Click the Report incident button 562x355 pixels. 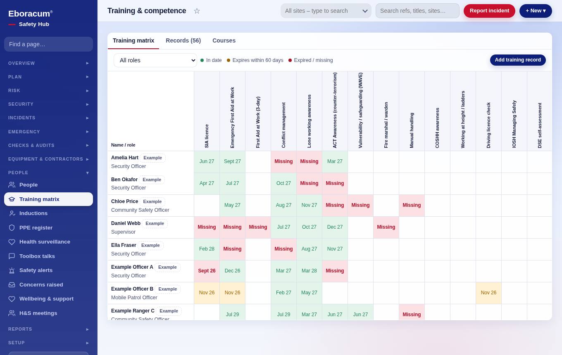489,11
